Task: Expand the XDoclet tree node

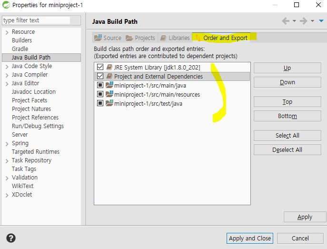Action: click(x=7, y=195)
